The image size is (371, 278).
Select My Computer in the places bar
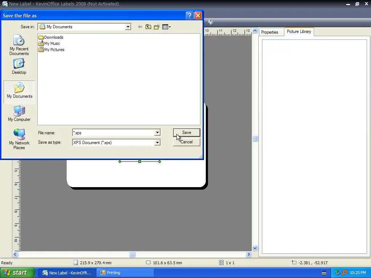point(19,114)
